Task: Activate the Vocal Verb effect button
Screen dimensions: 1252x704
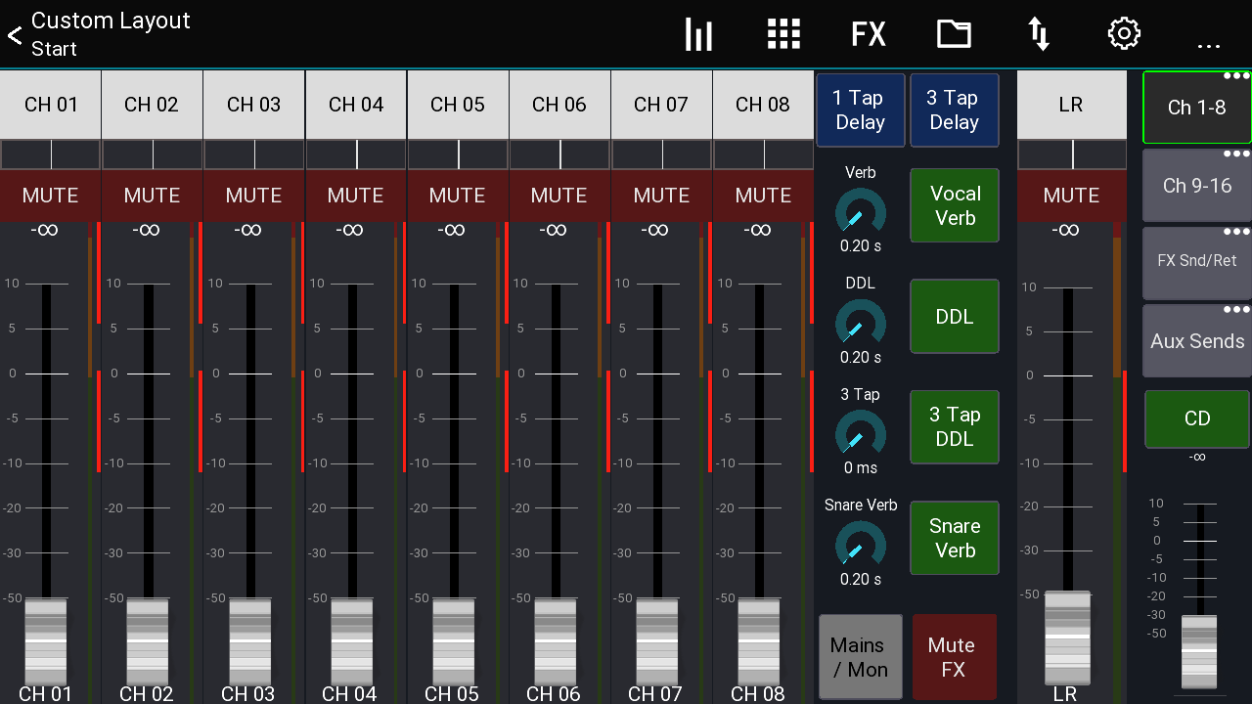Action: coord(954,205)
